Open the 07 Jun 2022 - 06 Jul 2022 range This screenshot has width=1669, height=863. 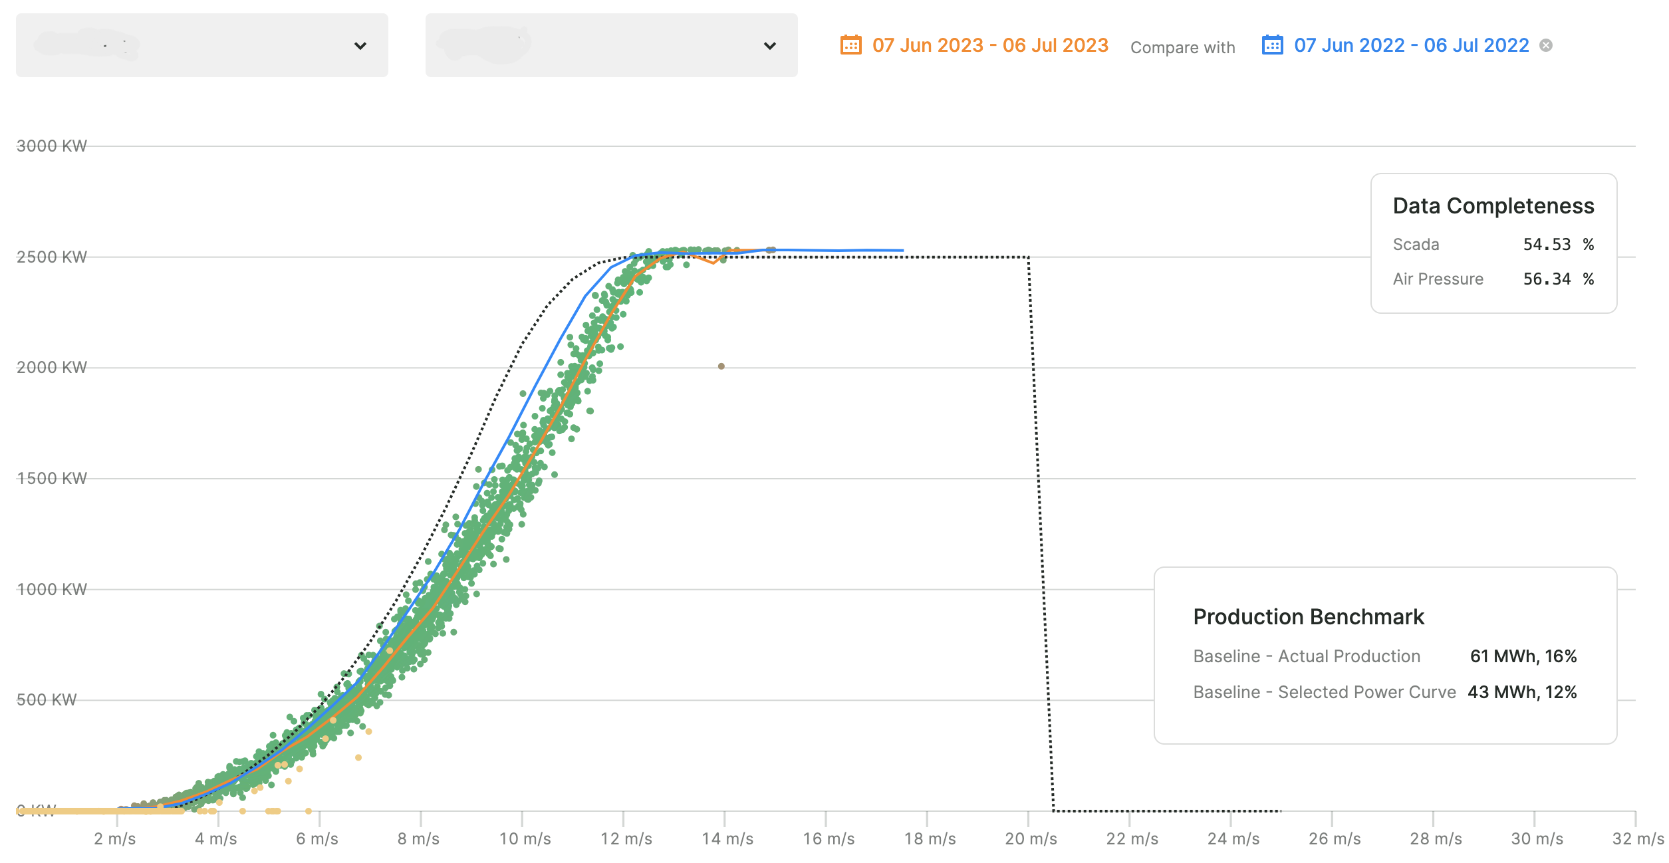(x=1411, y=45)
